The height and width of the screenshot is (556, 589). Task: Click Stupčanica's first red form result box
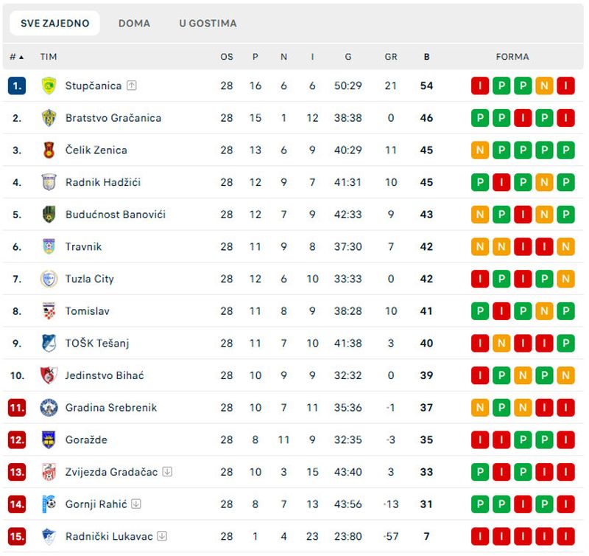[x=480, y=86]
